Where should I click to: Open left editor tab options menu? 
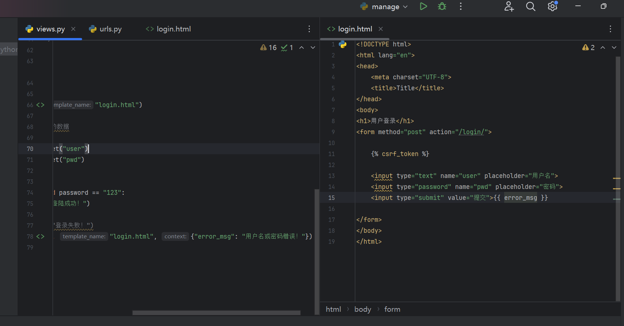(x=309, y=29)
